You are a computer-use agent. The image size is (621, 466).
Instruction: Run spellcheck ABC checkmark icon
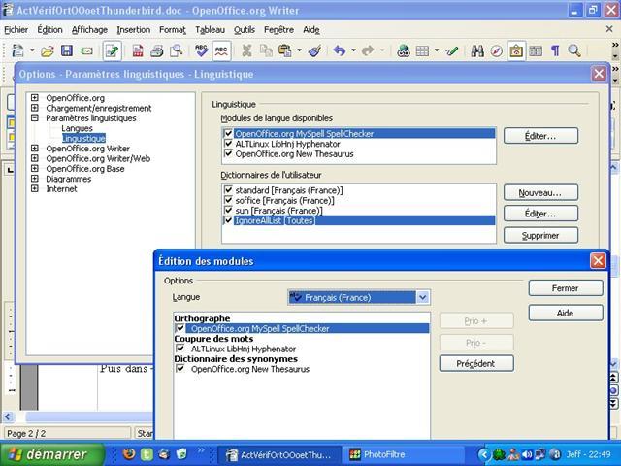click(x=202, y=50)
